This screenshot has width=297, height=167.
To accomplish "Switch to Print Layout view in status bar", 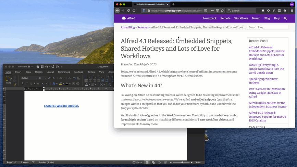I will click(147, 162).
